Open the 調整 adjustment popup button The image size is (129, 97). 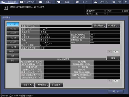point(113,58)
